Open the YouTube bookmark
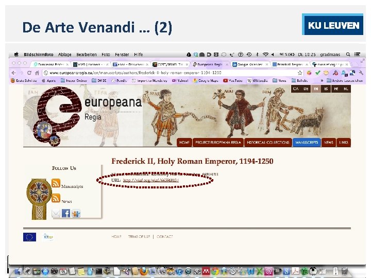Screen dimensions: 371x278 [233, 81]
